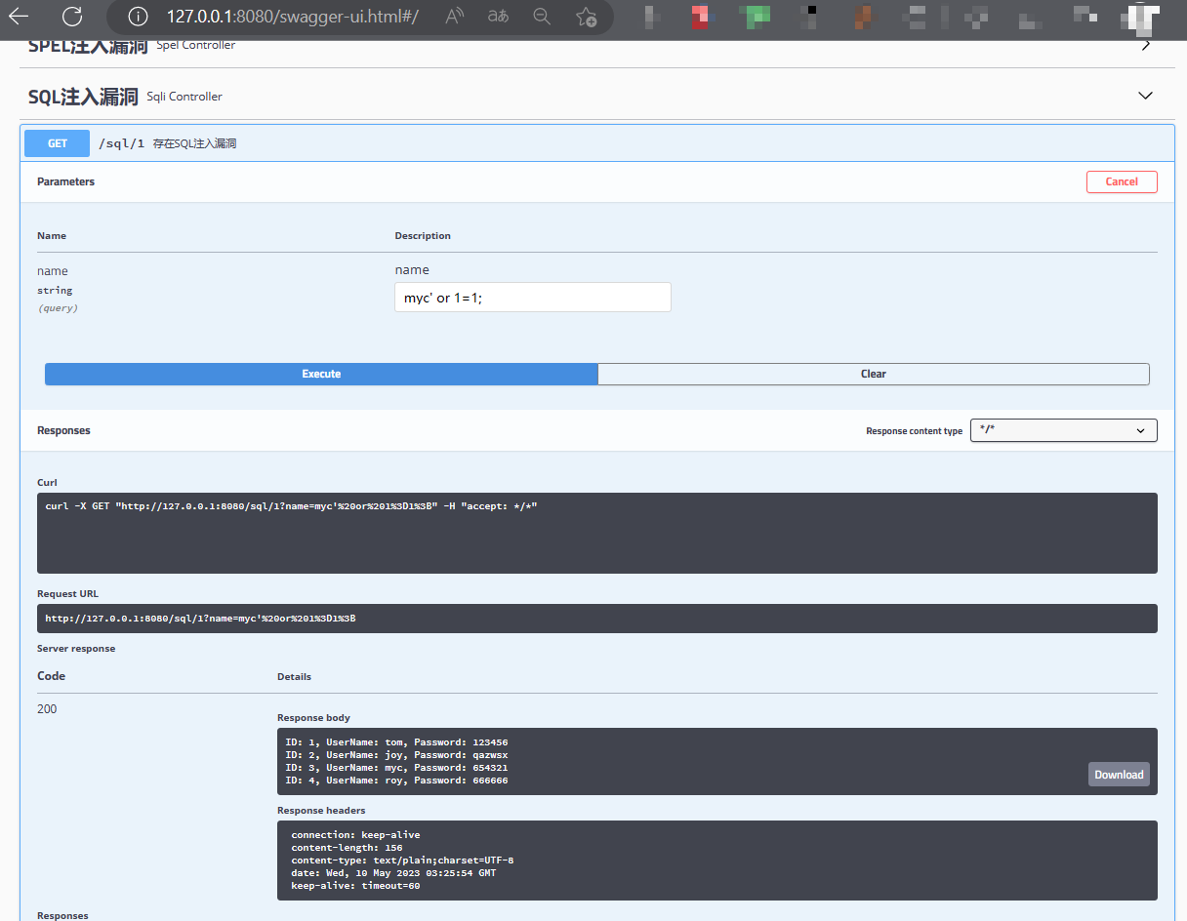Click the Spel Controller label
Viewport: 1187px width, 921px height.
click(195, 45)
